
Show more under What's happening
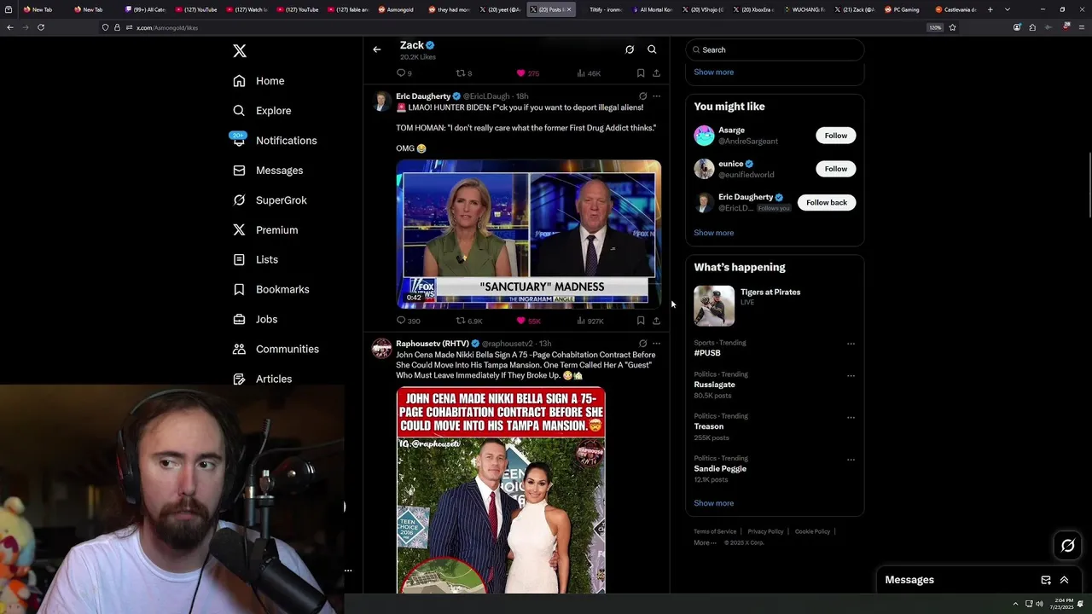(x=713, y=503)
